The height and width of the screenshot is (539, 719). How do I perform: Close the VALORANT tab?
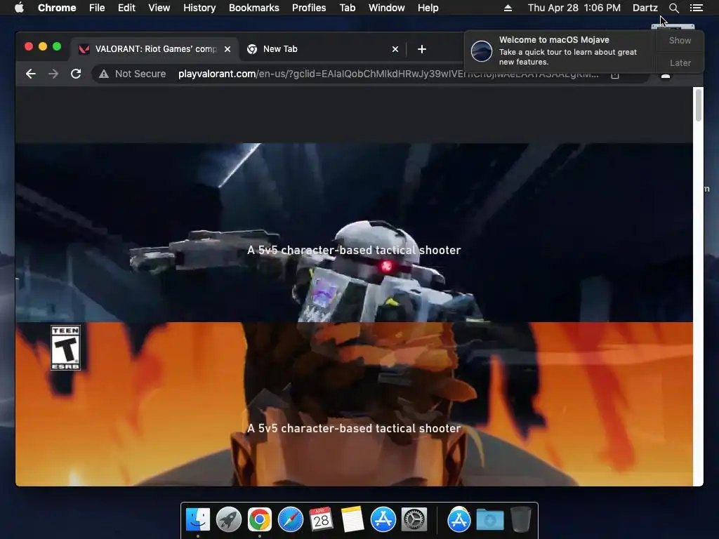(227, 49)
